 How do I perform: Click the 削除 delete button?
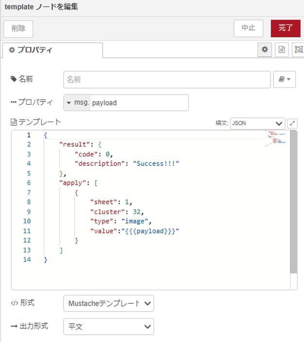[x=18, y=29]
